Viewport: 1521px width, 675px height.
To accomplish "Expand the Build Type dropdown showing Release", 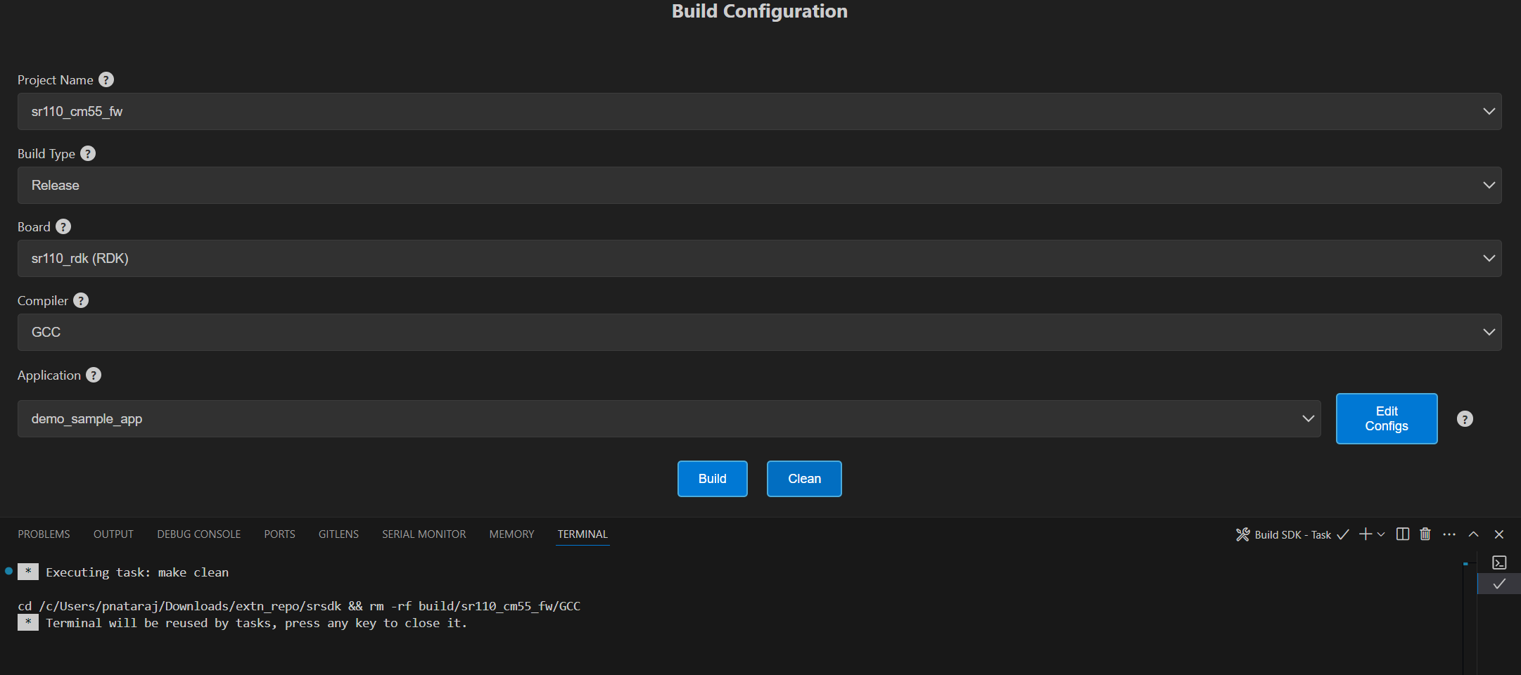I will point(759,186).
